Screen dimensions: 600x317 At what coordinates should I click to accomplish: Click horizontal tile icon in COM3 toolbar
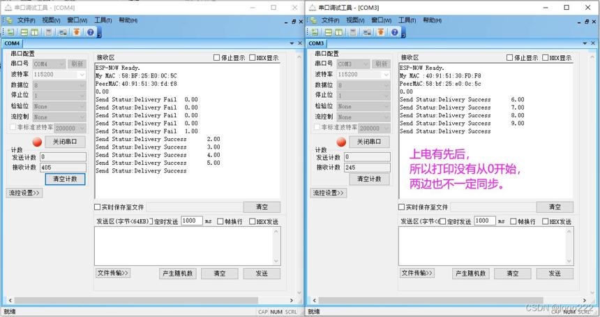329,33
